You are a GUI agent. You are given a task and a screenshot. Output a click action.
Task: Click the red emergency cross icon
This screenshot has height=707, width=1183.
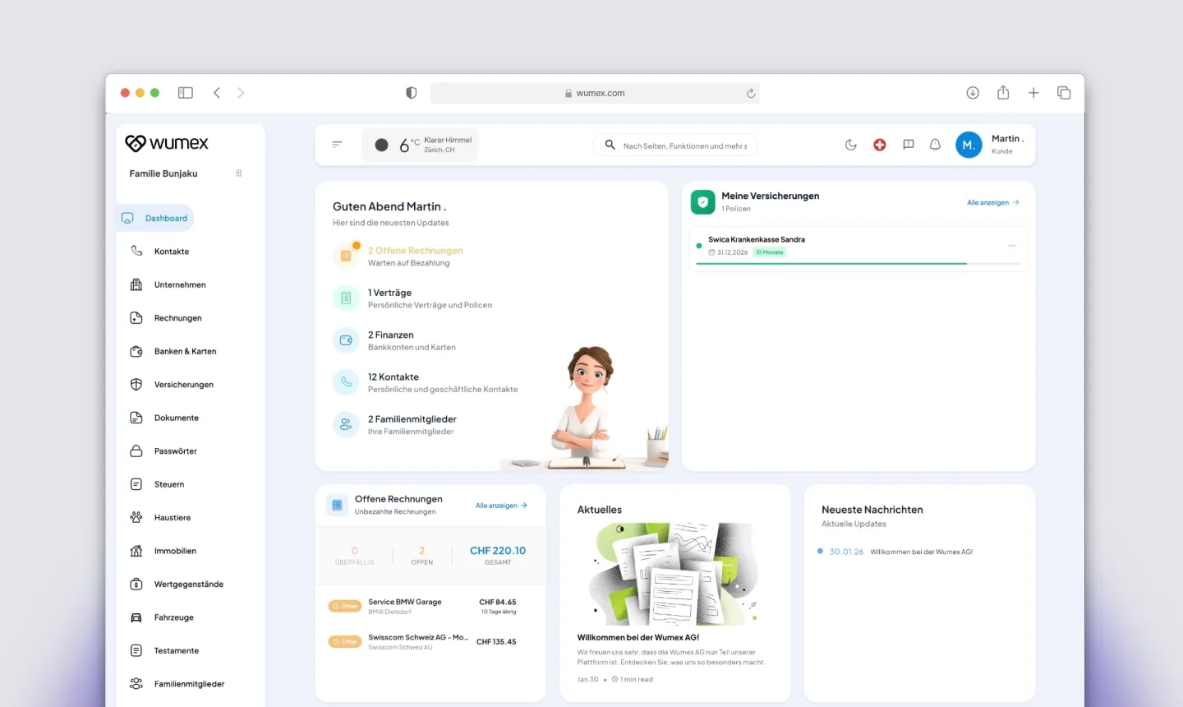click(x=879, y=145)
